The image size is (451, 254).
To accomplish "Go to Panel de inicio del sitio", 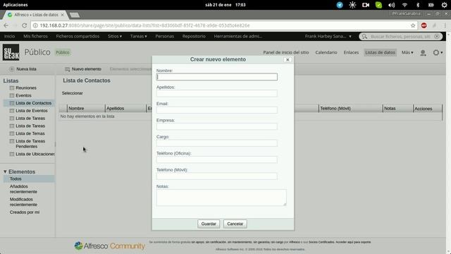I will coord(286,52).
